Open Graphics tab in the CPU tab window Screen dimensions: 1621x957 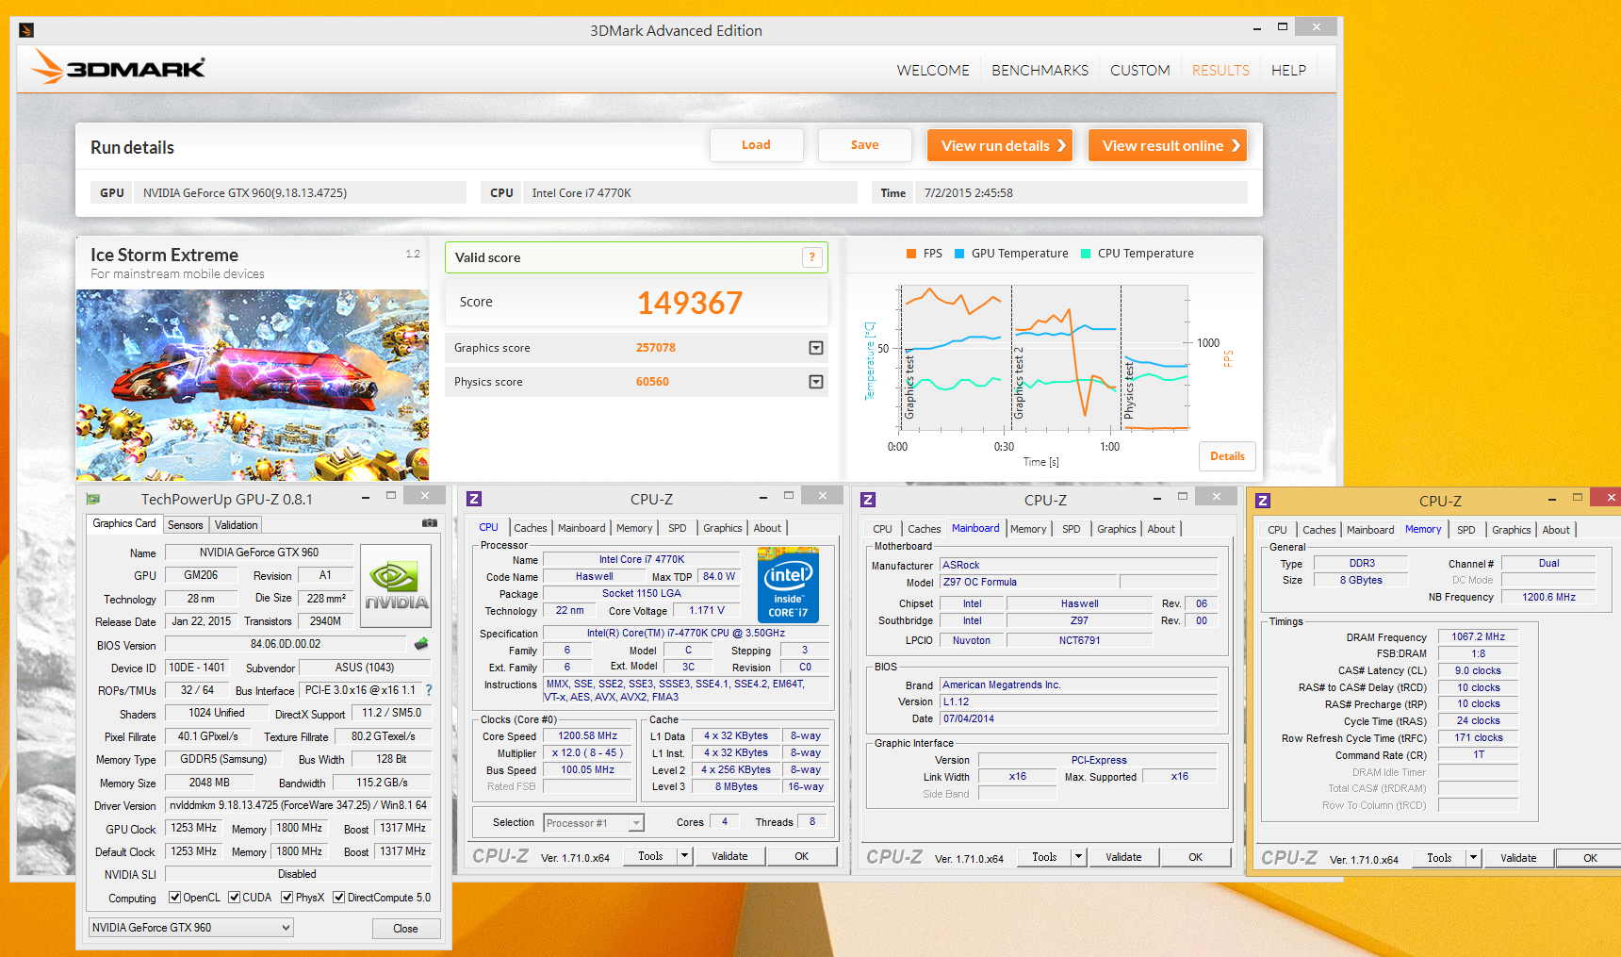[723, 528]
